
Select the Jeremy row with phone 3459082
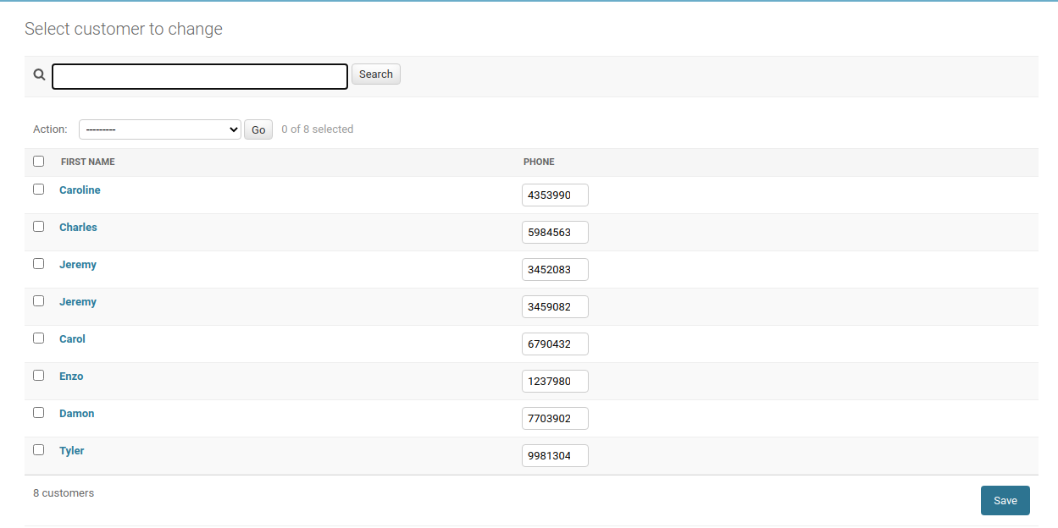tap(39, 301)
